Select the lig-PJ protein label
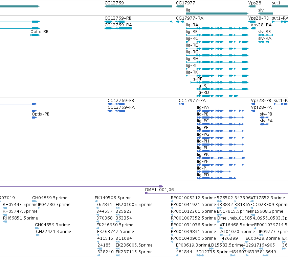The width and height of the screenshot is (288, 257). pyautogui.click(x=202, y=168)
